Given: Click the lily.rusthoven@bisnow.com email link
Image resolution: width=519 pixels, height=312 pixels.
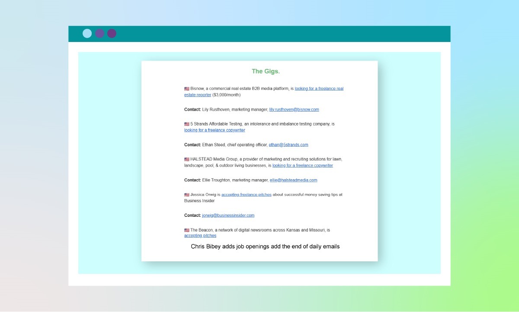Looking at the screenshot, I should coord(294,109).
